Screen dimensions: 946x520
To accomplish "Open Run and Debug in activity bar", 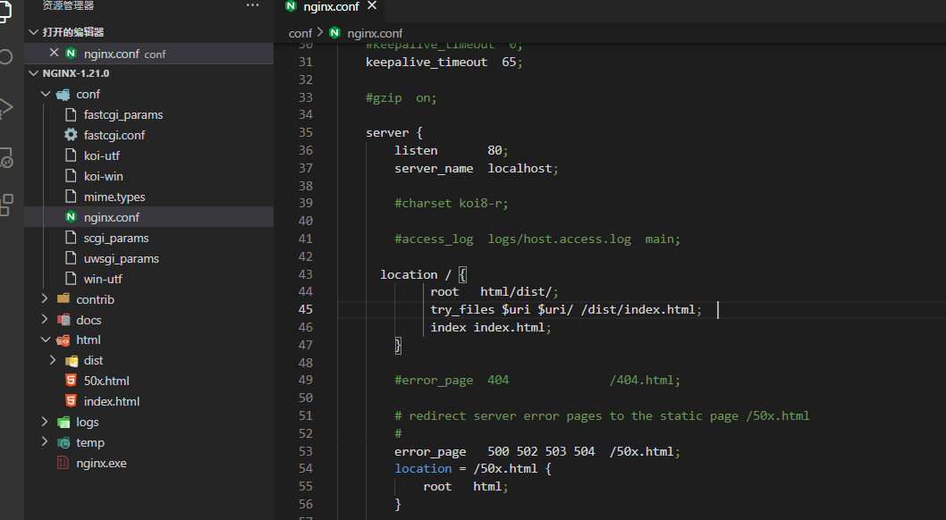I will click(x=5, y=108).
